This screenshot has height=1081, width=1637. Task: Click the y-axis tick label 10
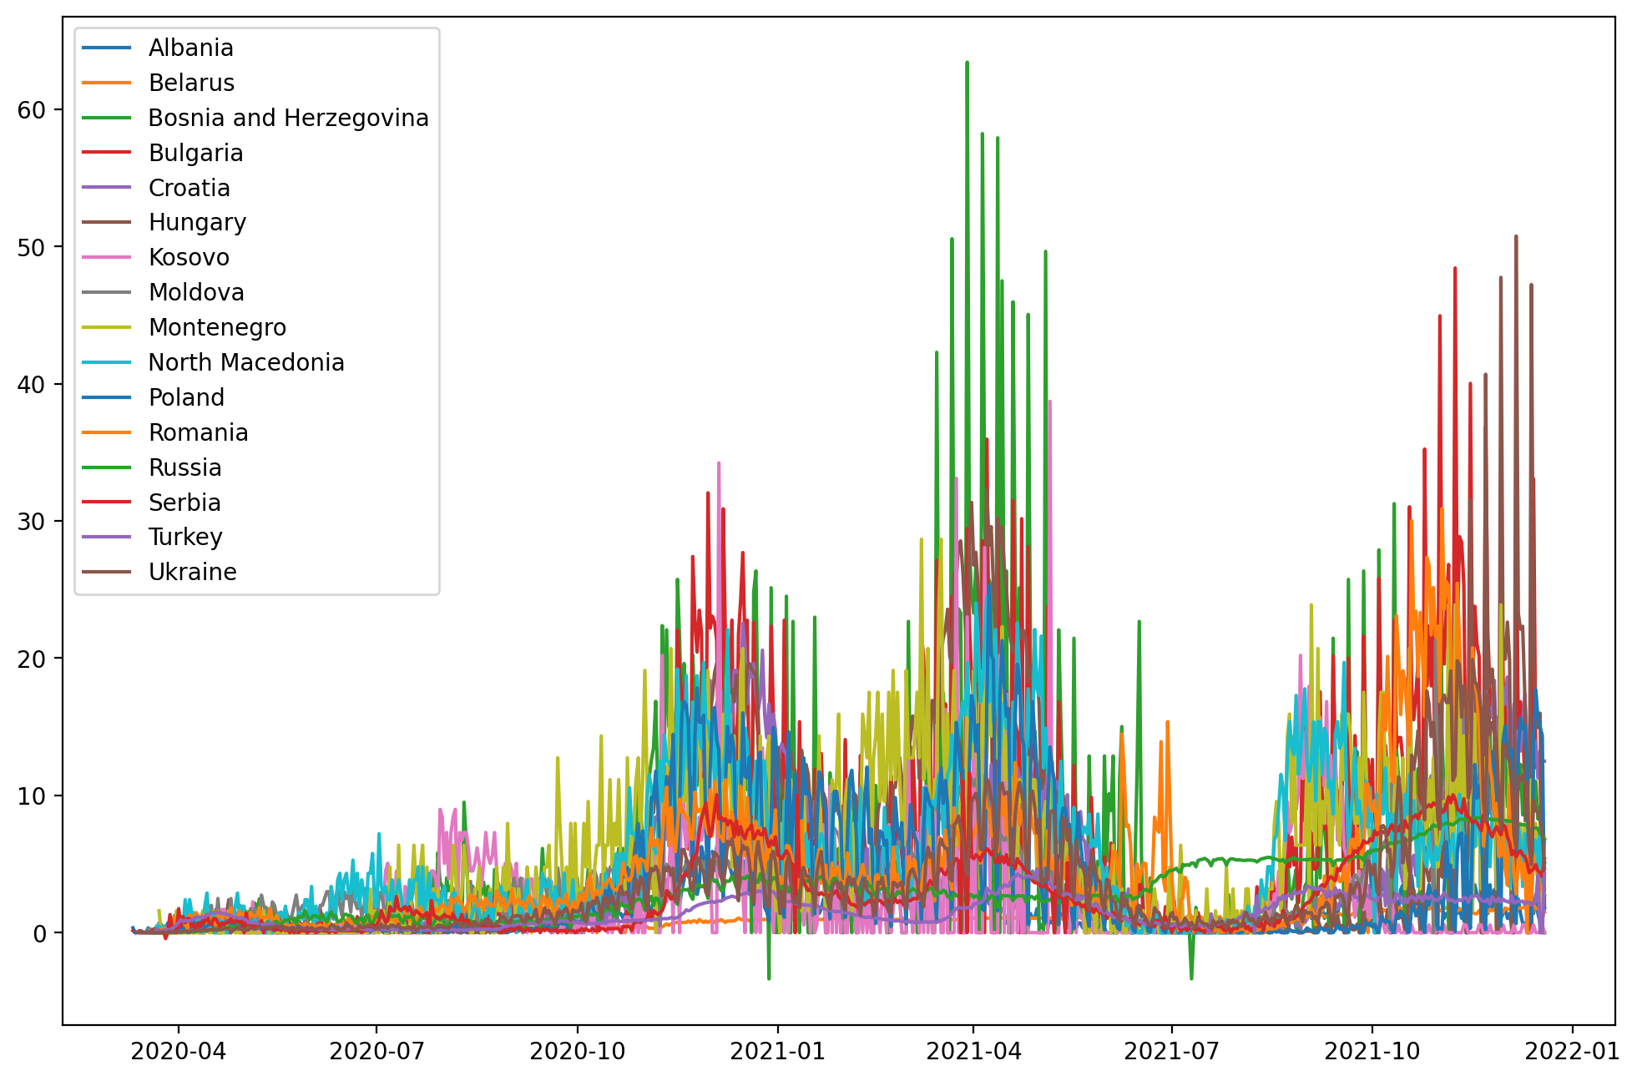point(32,796)
